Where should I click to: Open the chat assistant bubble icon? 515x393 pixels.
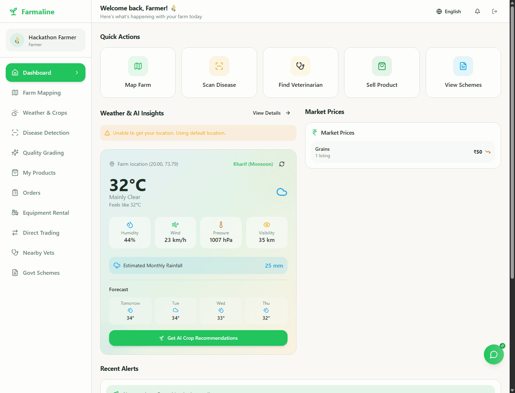(494, 354)
